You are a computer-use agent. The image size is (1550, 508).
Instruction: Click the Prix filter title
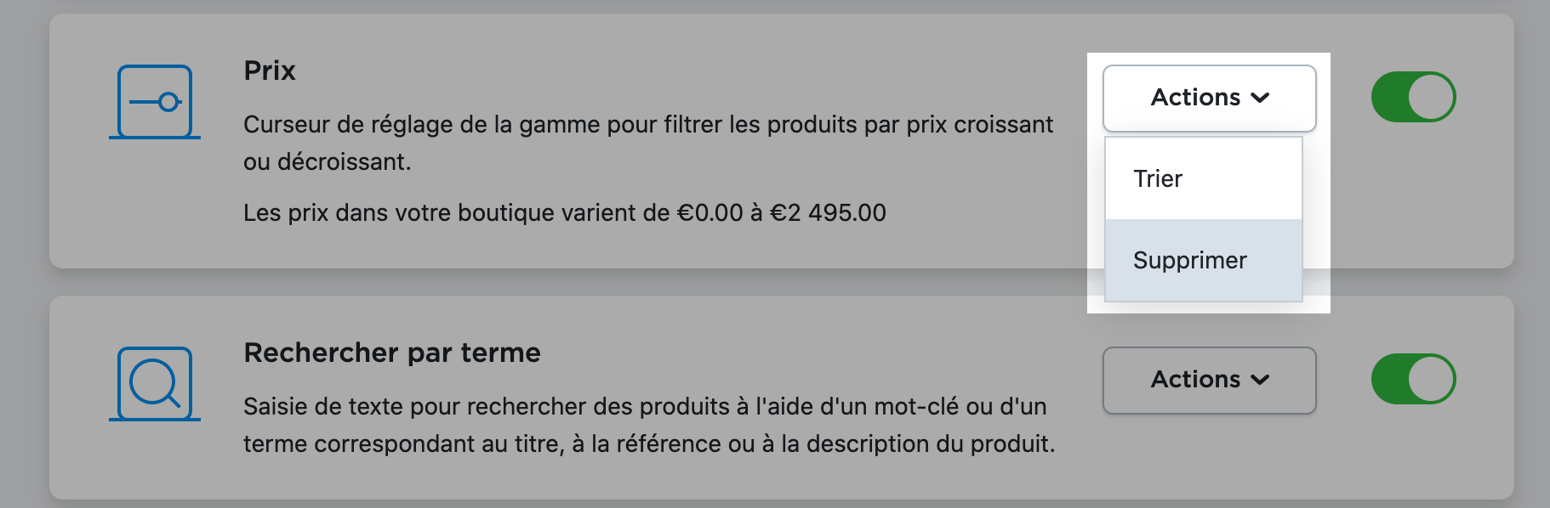(269, 71)
